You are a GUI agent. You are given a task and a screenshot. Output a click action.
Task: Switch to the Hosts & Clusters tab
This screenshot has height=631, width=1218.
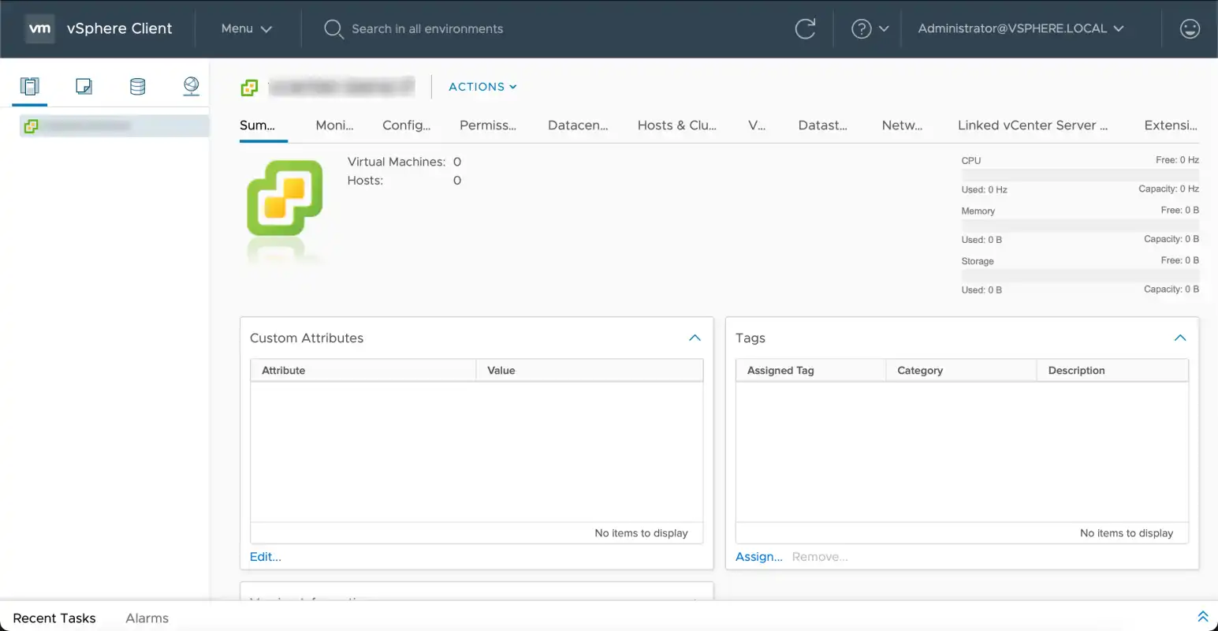click(x=676, y=125)
